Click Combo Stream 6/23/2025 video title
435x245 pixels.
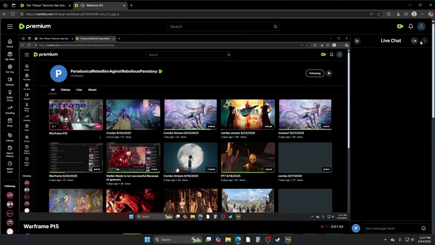181,133
